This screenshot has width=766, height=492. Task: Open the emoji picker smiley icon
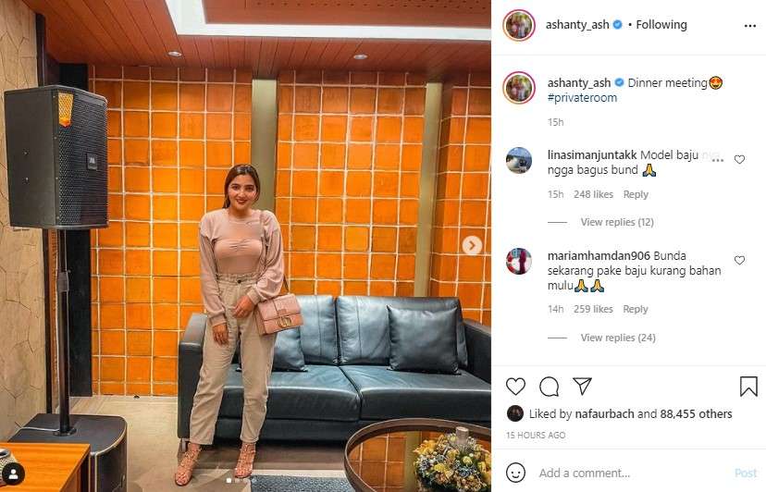click(515, 473)
